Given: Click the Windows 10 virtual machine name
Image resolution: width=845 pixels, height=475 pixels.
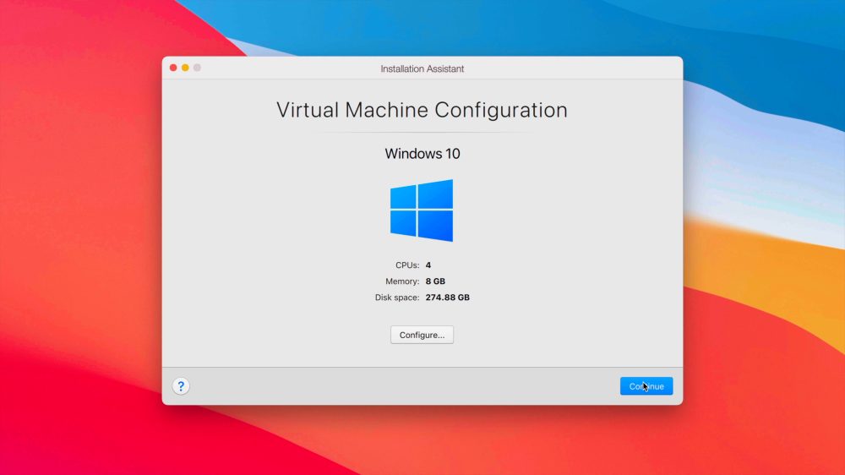Looking at the screenshot, I should click(422, 154).
